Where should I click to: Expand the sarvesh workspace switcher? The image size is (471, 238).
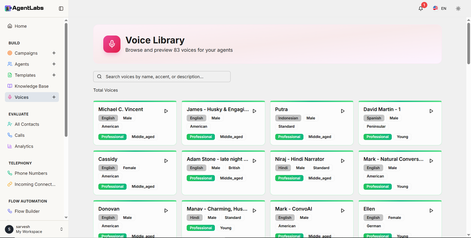coord(62,229)
